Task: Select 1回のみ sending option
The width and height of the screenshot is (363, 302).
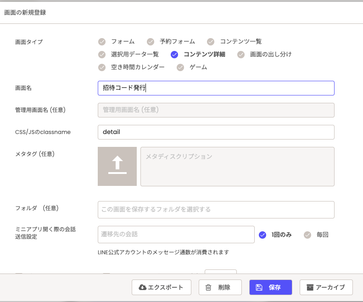Action: [x=262, y=235]
